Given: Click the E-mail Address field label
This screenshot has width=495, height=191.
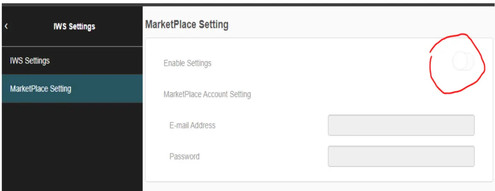Looking at the screenshot, I should 192,125.
